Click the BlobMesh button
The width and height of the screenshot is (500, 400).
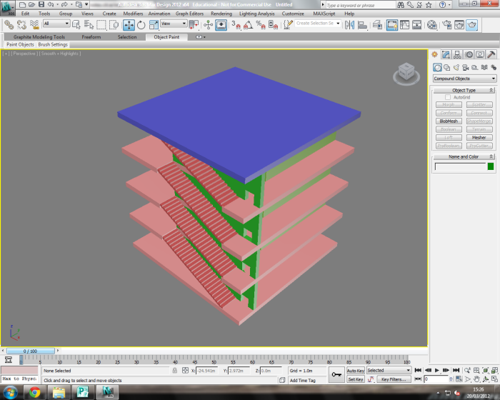pos(448,121)
